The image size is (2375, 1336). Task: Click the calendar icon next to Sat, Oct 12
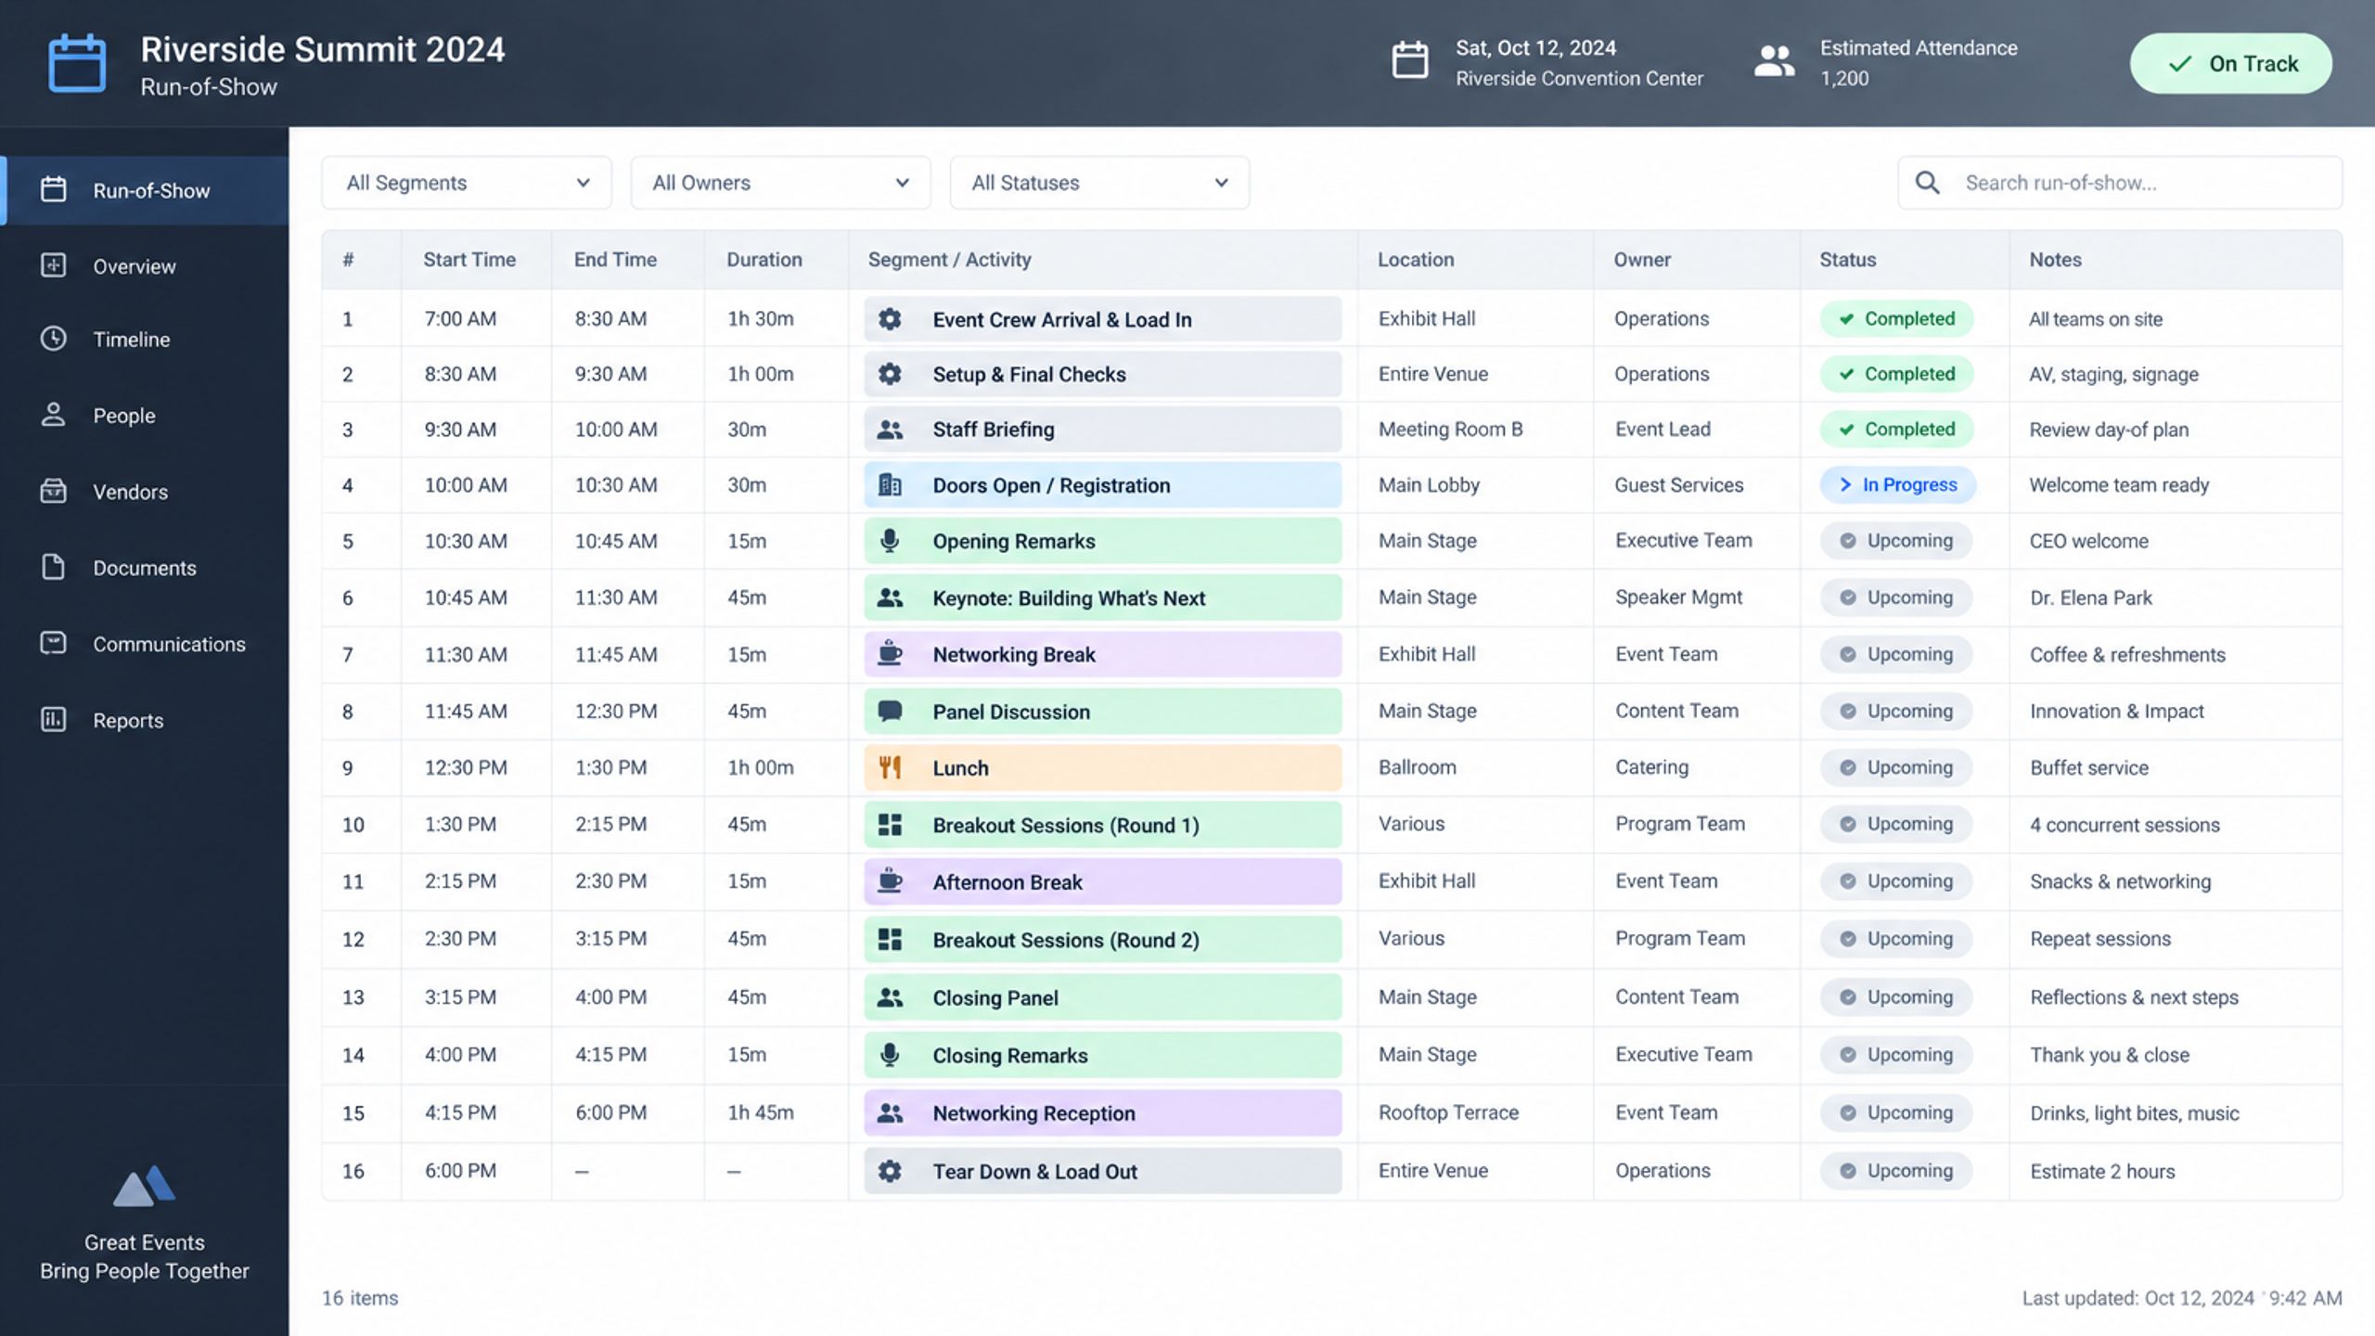(1410, 60)
